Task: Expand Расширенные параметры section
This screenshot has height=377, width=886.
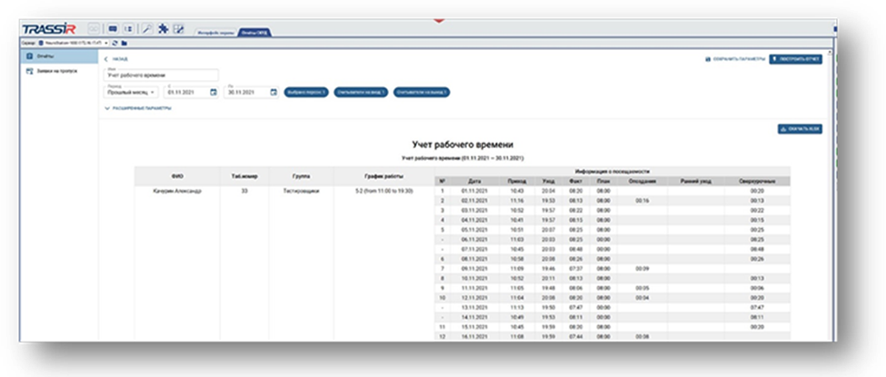Action: [x=138, y=108]
